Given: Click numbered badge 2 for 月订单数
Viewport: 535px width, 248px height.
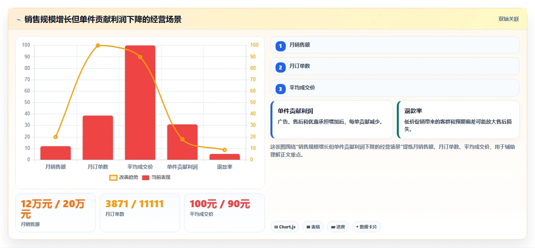Looking at the screenshot, I should pos(280,67).
